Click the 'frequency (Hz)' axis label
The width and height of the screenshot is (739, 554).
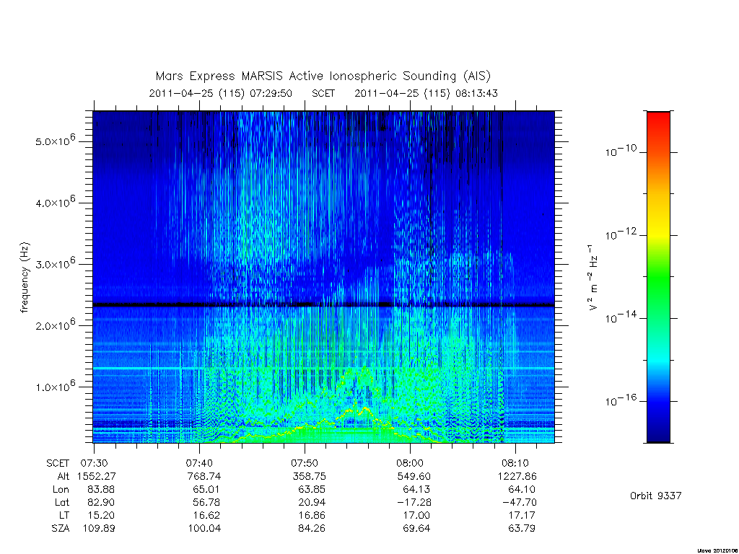click(x=25, y=277)
